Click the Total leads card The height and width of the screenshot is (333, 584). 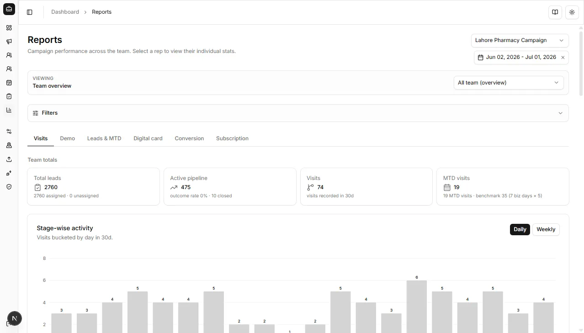(x=94, y=186)
